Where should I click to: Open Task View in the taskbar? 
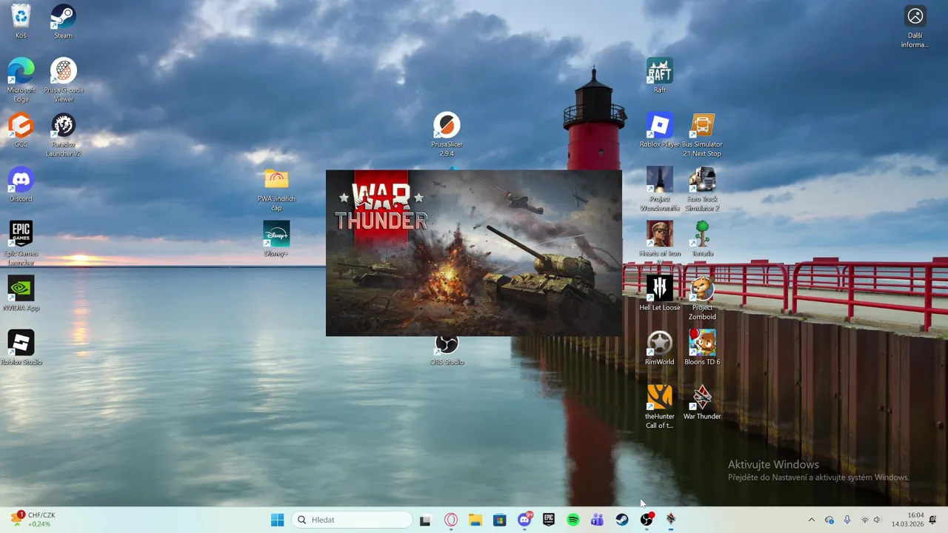pos(425,520)
